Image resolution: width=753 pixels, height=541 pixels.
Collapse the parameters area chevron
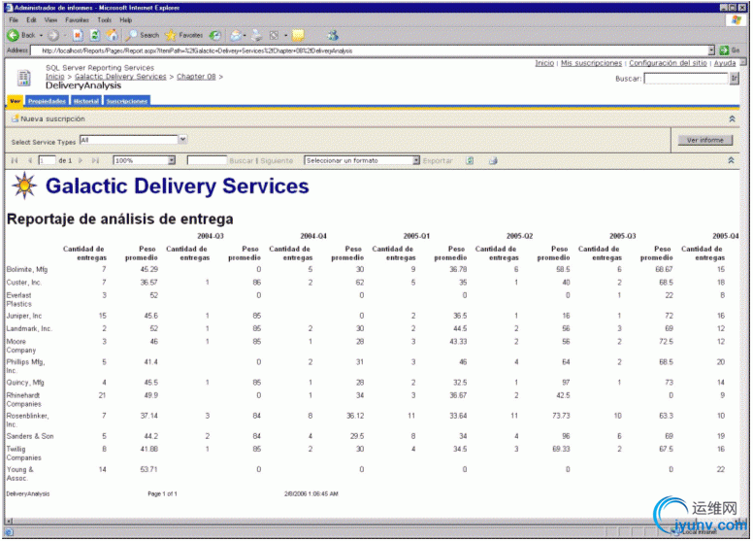732,118
